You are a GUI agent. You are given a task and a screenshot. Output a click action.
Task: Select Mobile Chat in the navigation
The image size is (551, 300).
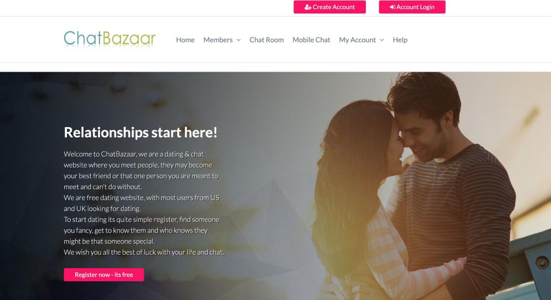(311, 40)
